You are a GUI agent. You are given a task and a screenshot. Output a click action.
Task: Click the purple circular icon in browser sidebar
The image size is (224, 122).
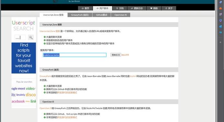tap(220, 21)
